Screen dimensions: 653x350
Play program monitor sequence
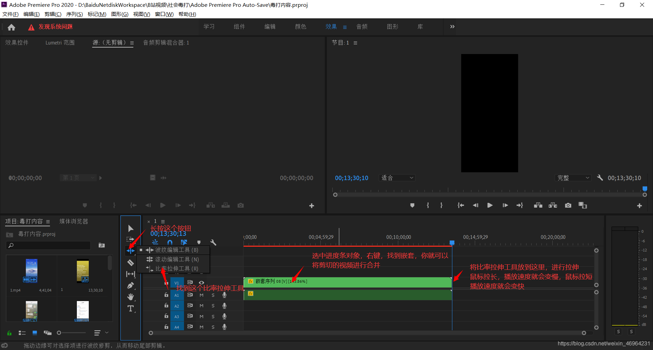tap(490, 205)
